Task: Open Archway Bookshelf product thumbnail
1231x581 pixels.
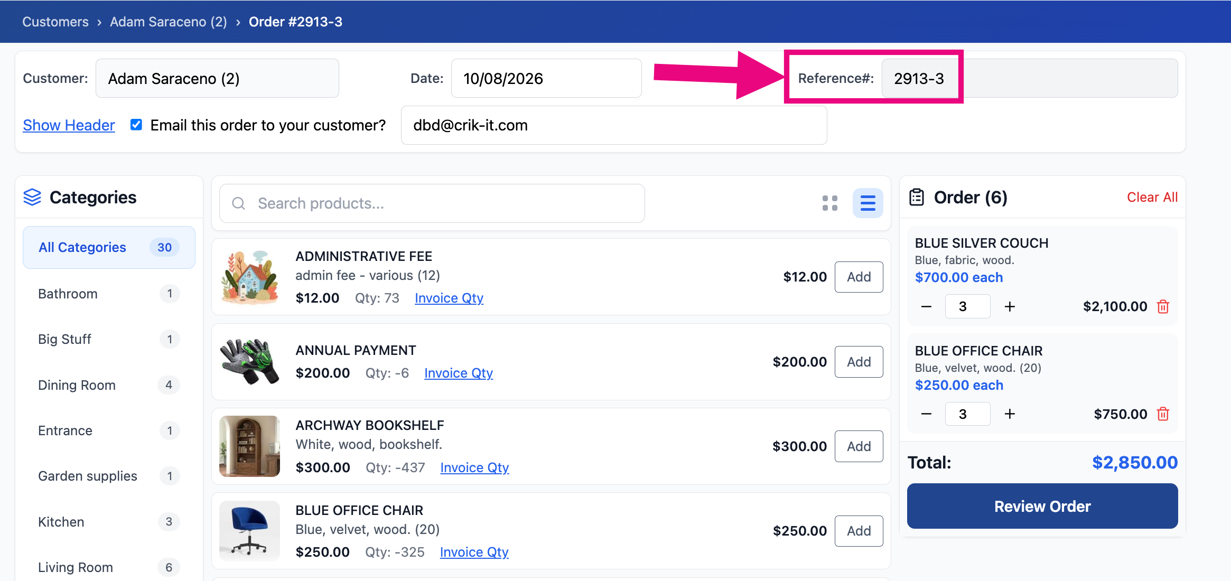Action: [x=249, y=446]
